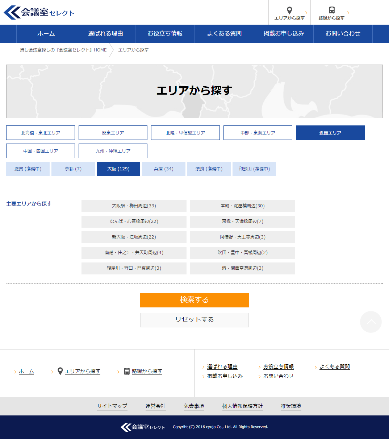The image size is (389, 439).
Task: Select 北陸・甲信越エリア region tab
Action: (x=185, y=133)
